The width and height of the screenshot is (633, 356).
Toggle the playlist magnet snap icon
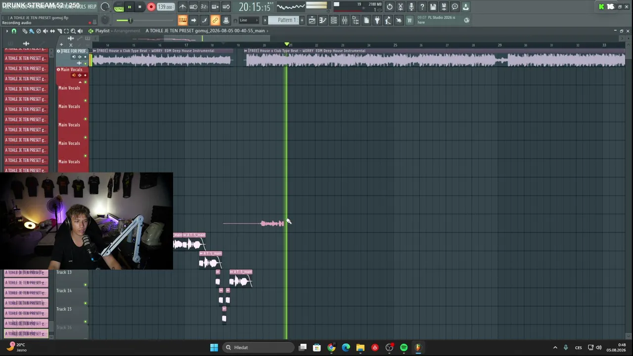pos(14,31)
